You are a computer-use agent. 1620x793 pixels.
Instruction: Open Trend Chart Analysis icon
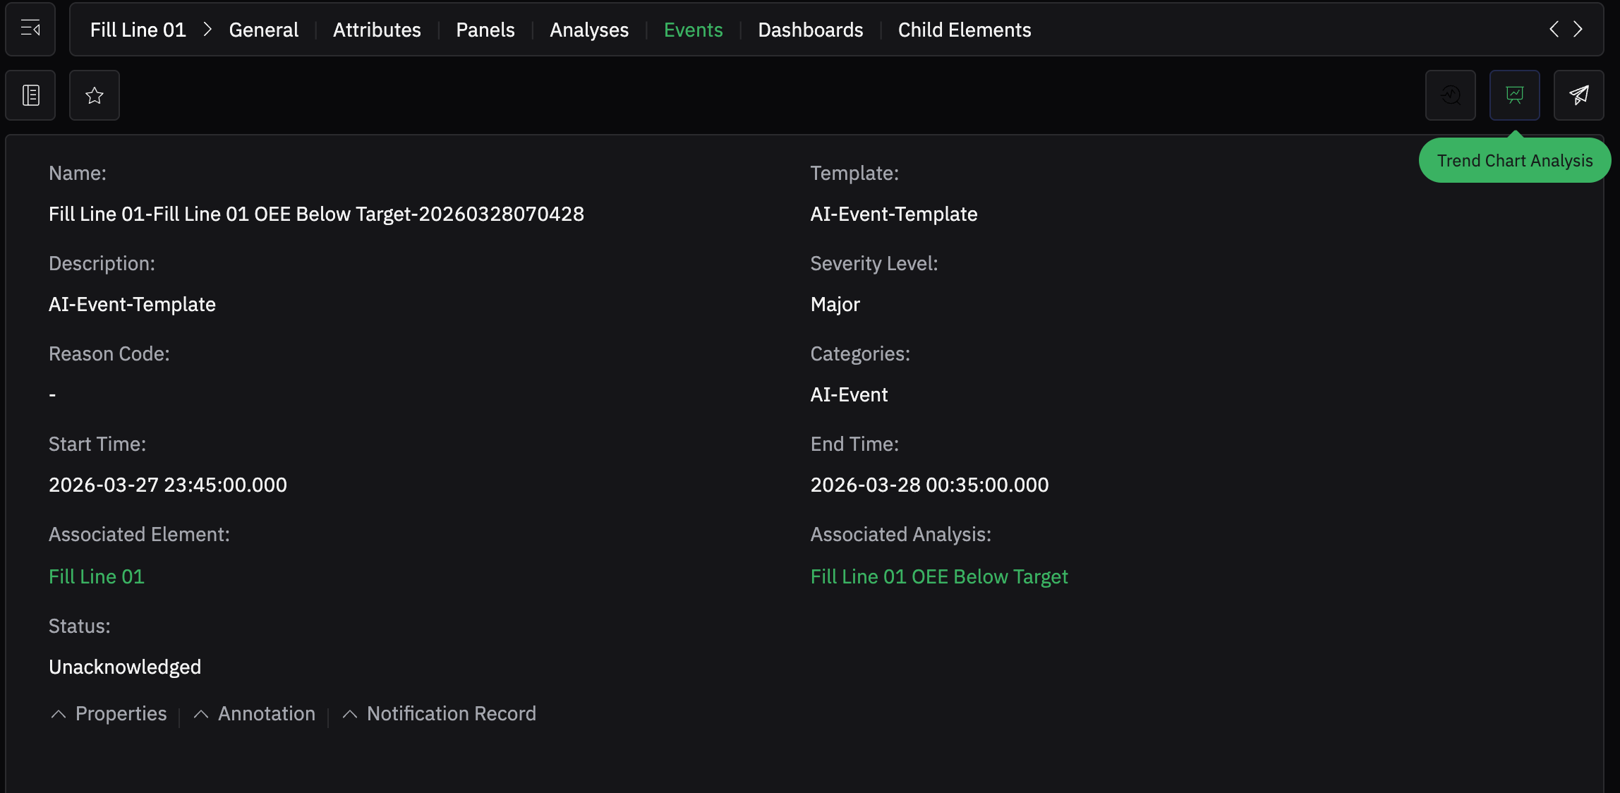(1515, 95)
